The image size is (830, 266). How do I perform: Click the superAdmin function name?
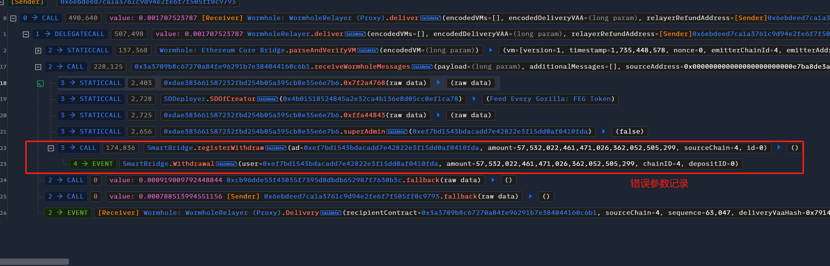pyautogui.click(x=364, y=132)
